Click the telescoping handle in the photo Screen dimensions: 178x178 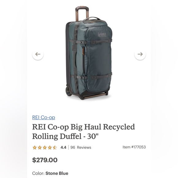tap(82, 14)
